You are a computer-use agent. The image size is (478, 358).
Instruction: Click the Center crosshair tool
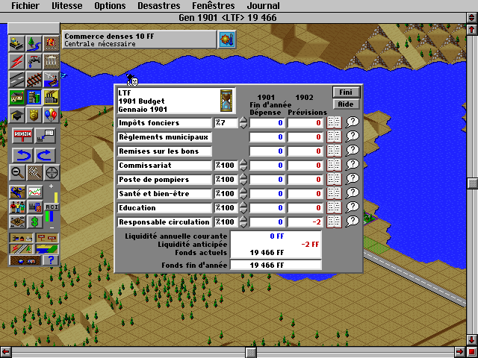point(52,172)
